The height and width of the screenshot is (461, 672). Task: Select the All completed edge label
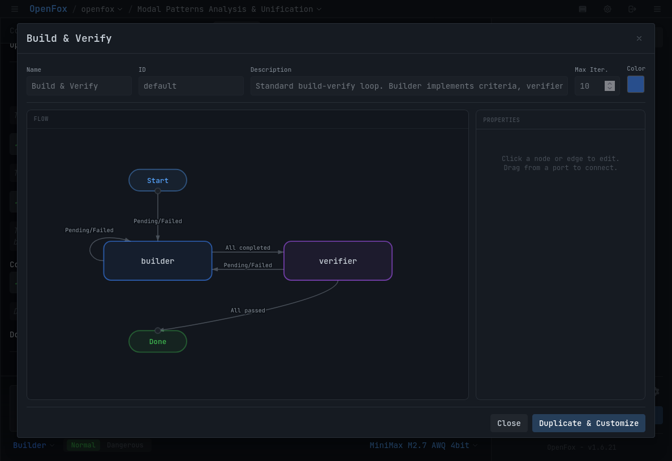click(248, 248)
